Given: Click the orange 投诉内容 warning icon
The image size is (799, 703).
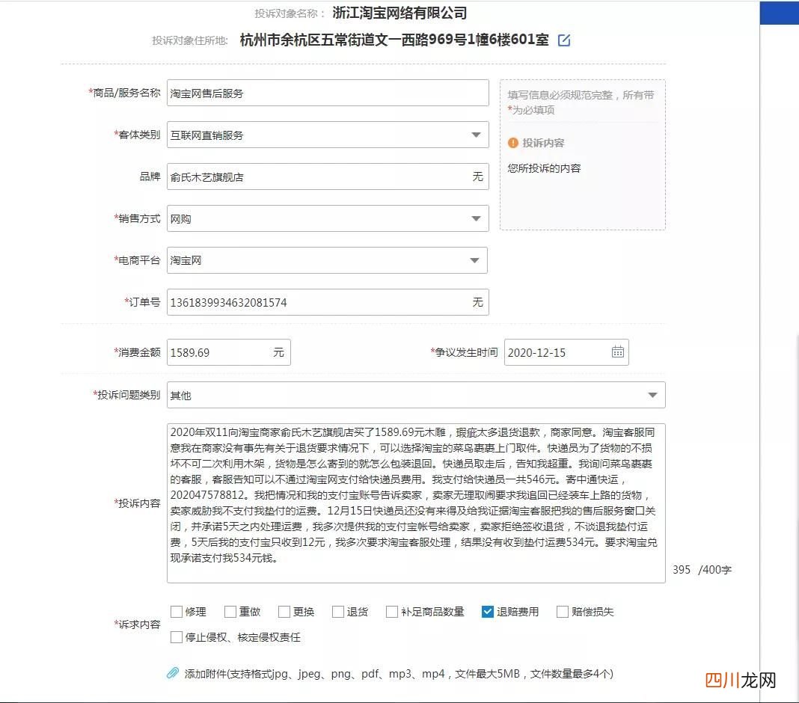Looking at the screenshot, I should 512,143.
